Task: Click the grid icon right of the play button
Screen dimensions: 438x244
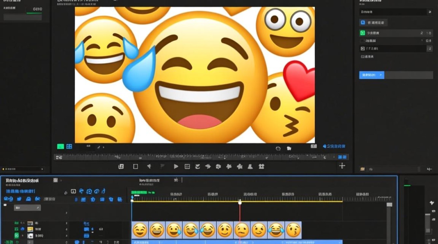Action: 187,166
